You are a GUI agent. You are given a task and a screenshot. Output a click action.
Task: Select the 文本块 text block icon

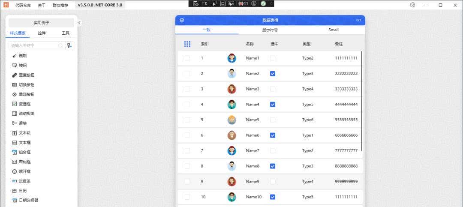pos(14,133)
